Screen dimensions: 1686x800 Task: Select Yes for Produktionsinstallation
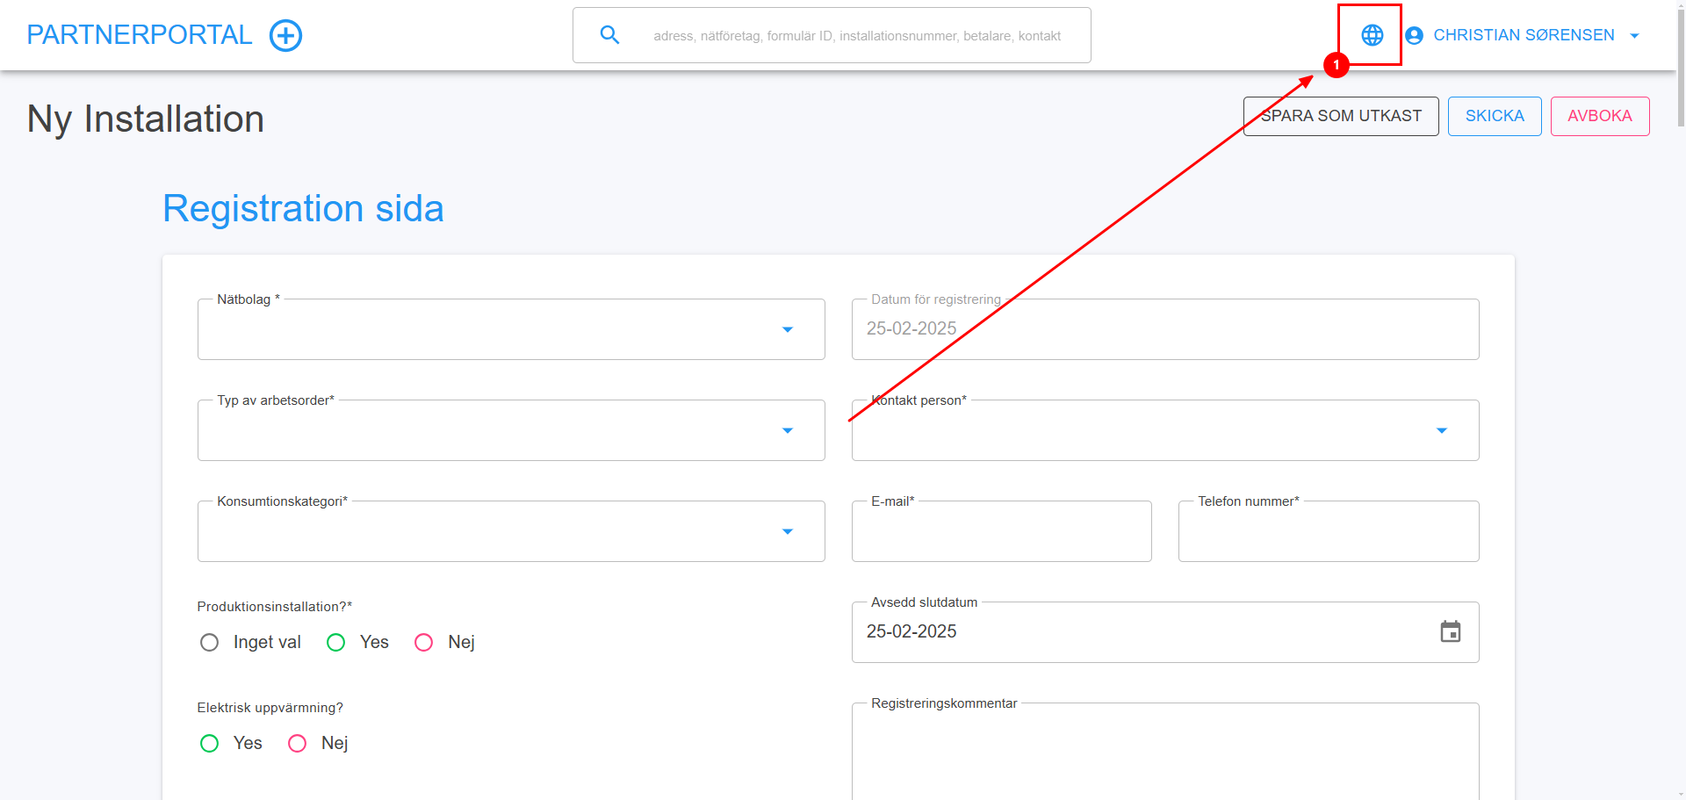[x=335, y=643]
